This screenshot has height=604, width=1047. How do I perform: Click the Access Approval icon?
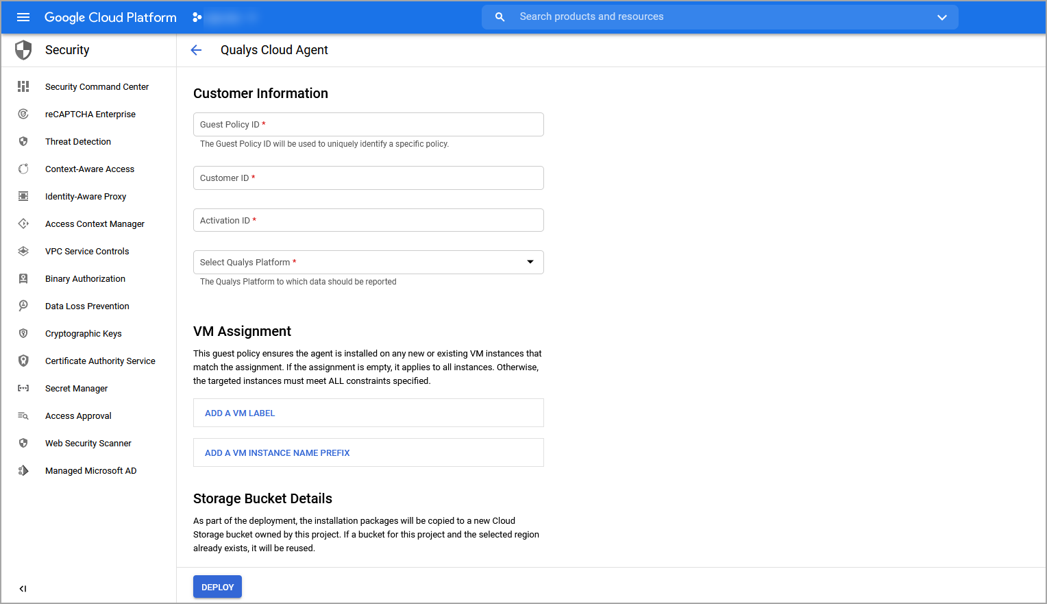(x=23, y=415)
